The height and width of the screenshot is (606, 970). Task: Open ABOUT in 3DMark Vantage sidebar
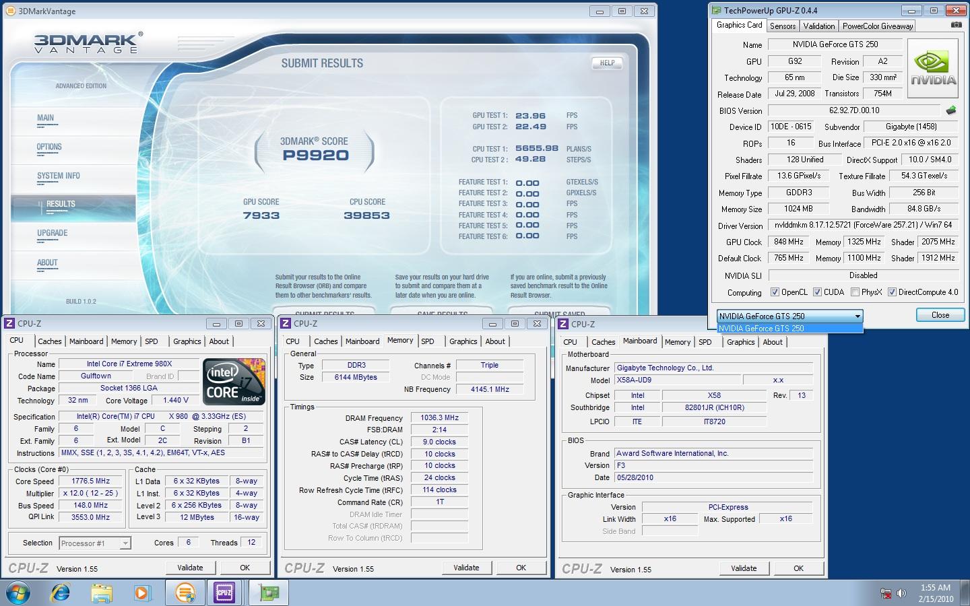47,263
